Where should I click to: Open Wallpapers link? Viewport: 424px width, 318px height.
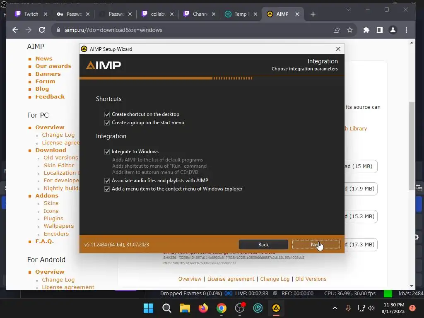pos(58,226)
